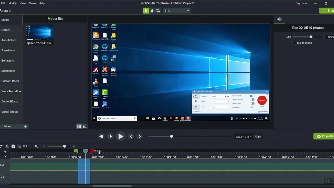Click the step forward frame button
This screenshot has width=334, height=188.
[110, 136]
